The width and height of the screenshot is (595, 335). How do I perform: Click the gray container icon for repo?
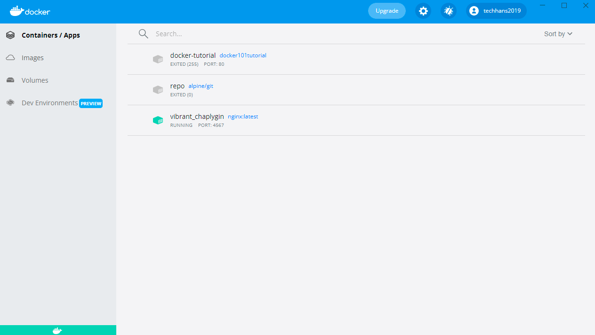click(x=158, y=90)
